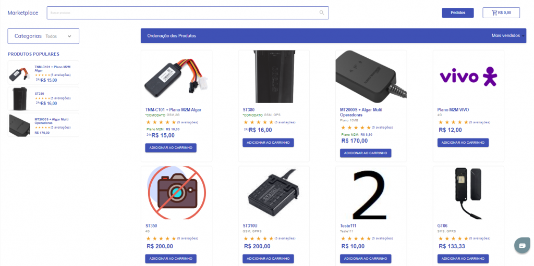This screenshot has height=266, width=534.
Task: Add TNM-C101 + Plano M2M Algar to cart
Action: pos(171,148)
